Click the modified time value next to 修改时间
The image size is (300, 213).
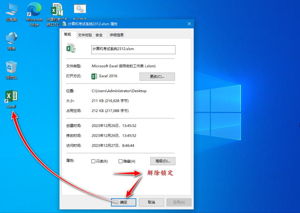(x=114, y=136)
